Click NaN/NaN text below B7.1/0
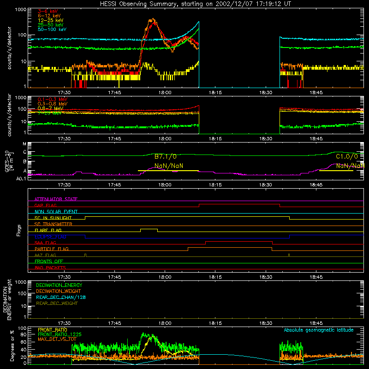The height and width of the screenshot is (369, 369). click(169, 166)
